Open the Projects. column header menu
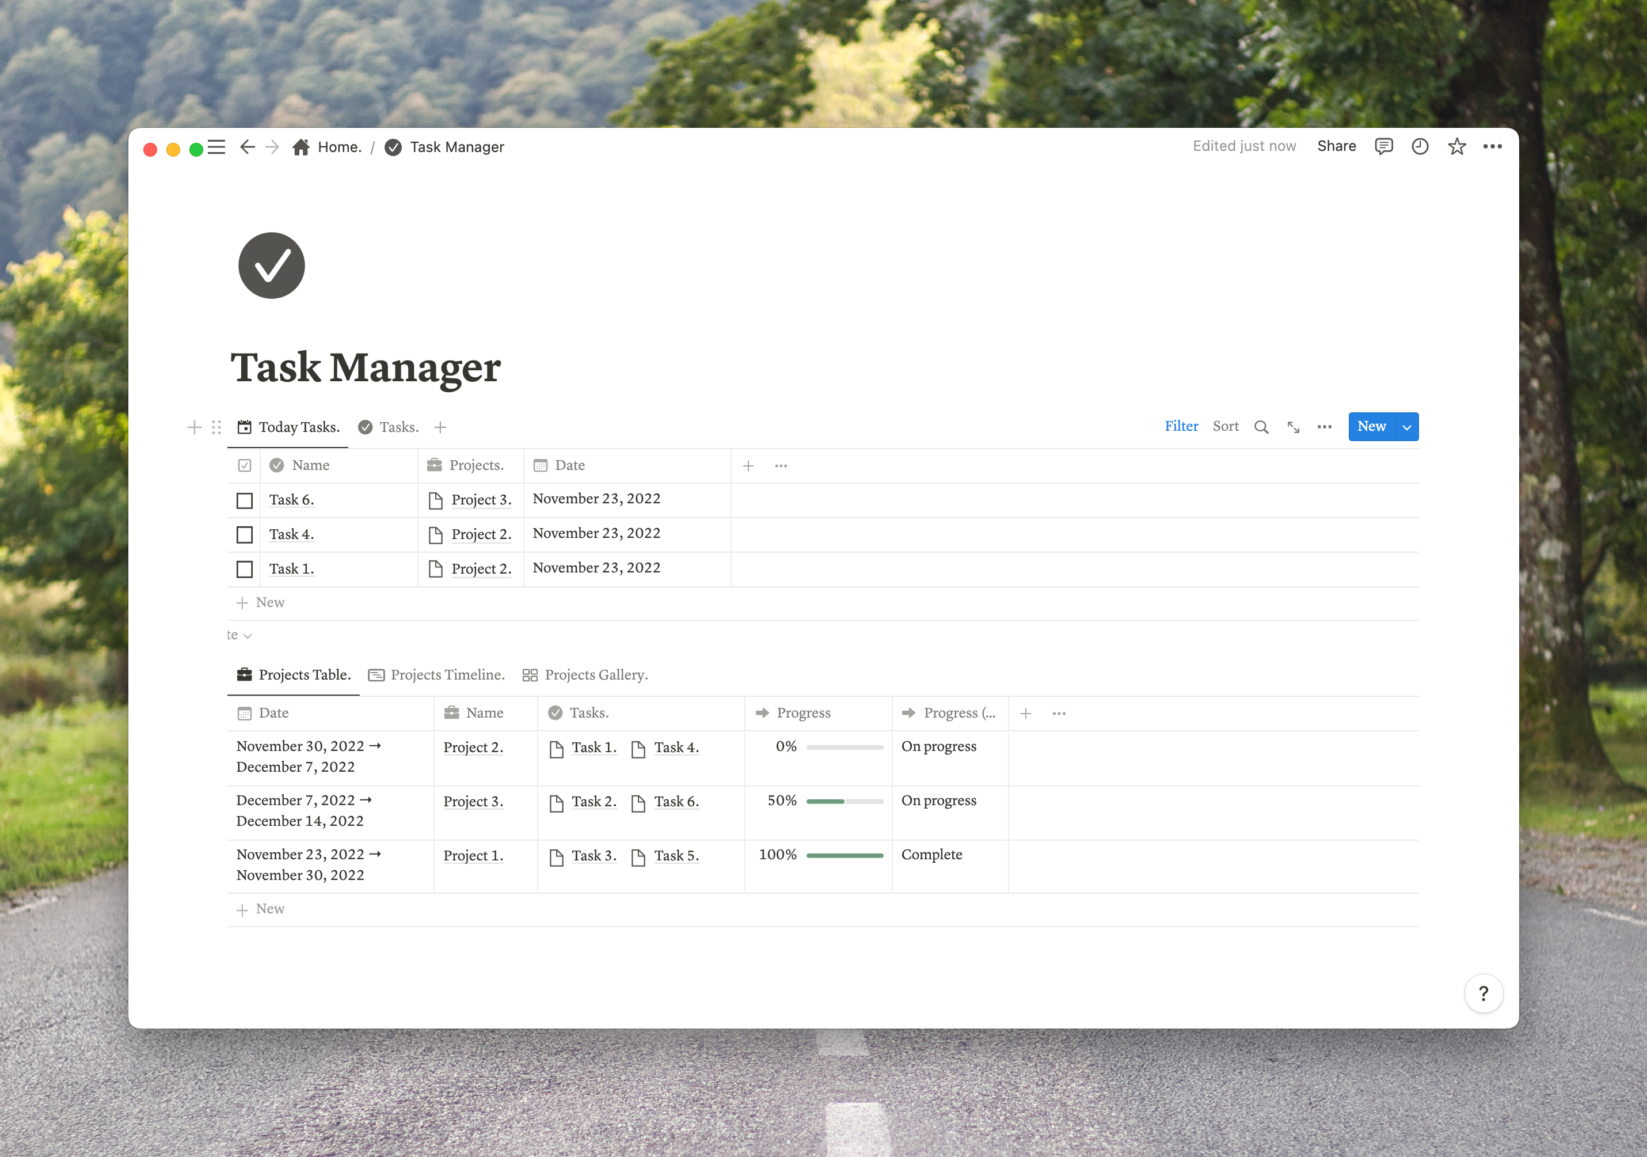The width and height of the screenshot is (1647, 1157). [470, 466]
